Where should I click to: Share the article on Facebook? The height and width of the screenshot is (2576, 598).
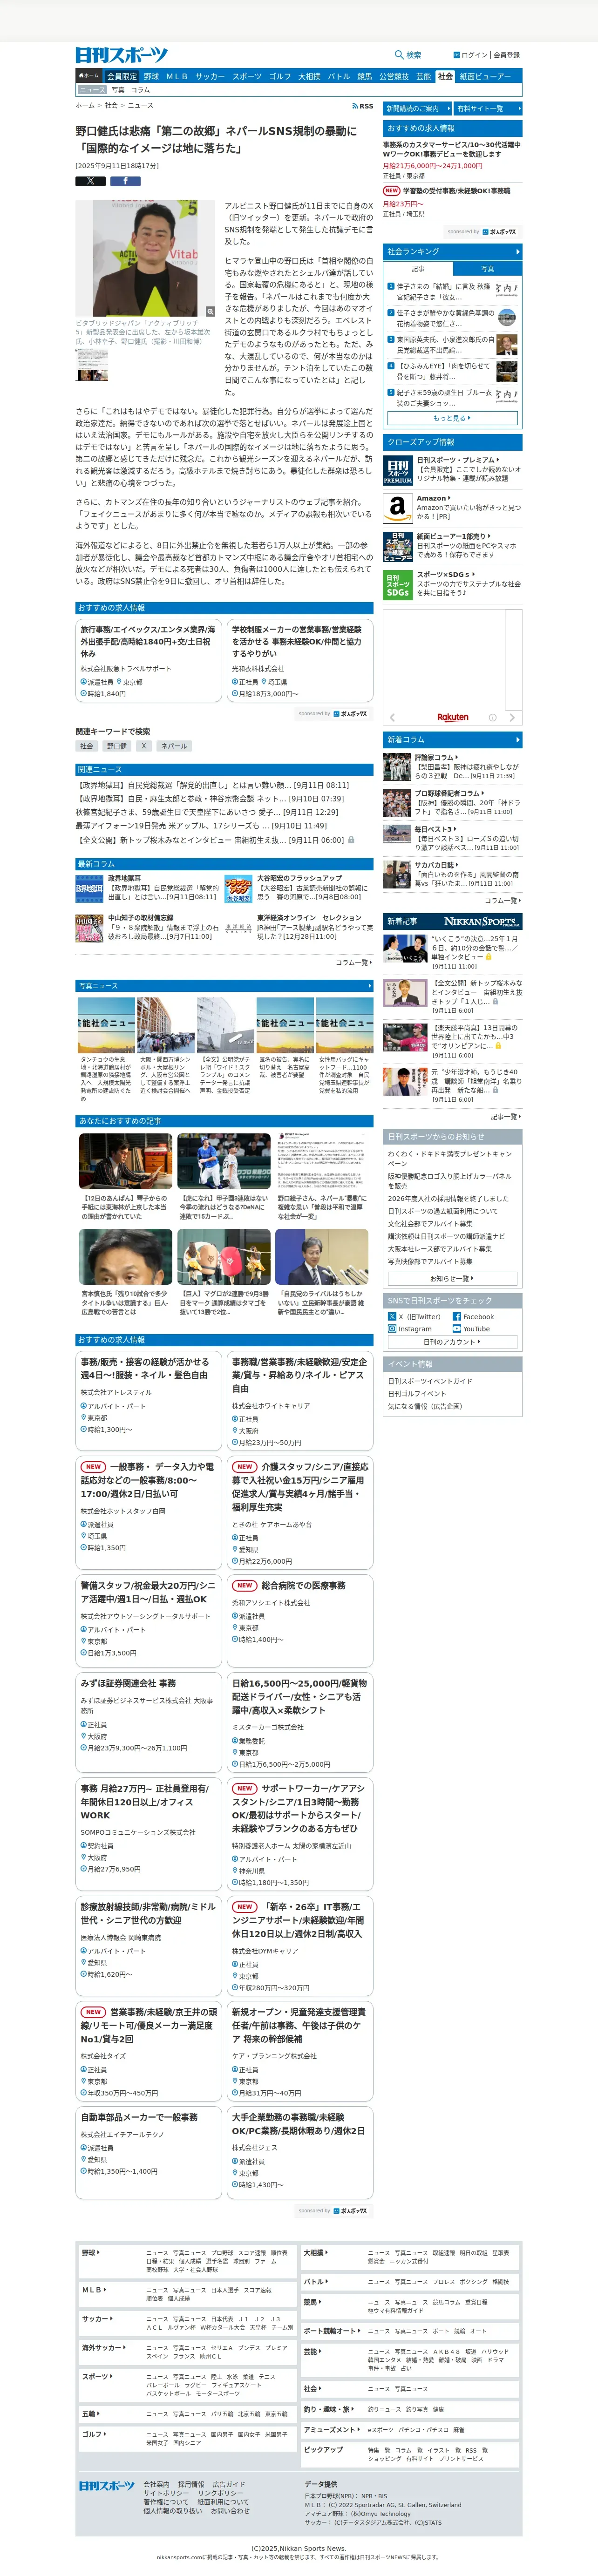[125, 181]
